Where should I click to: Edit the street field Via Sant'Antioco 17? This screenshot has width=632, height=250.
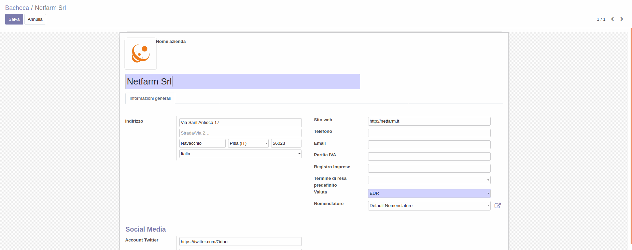[240, 123]
